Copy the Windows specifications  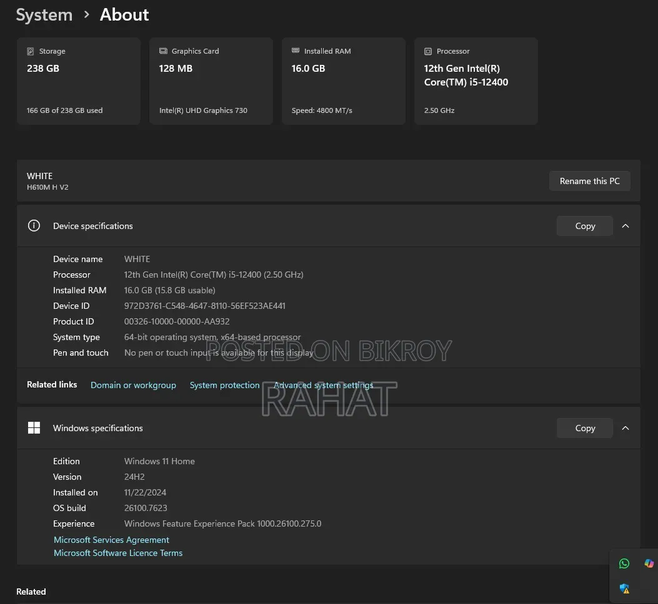coord(584,428)
